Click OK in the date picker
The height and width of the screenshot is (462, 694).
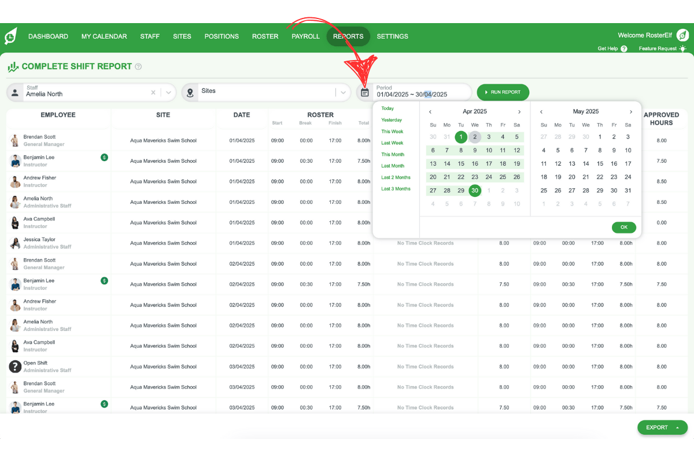(623, 227)
